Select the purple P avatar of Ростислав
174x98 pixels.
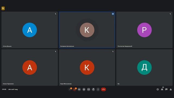[144, 30]
